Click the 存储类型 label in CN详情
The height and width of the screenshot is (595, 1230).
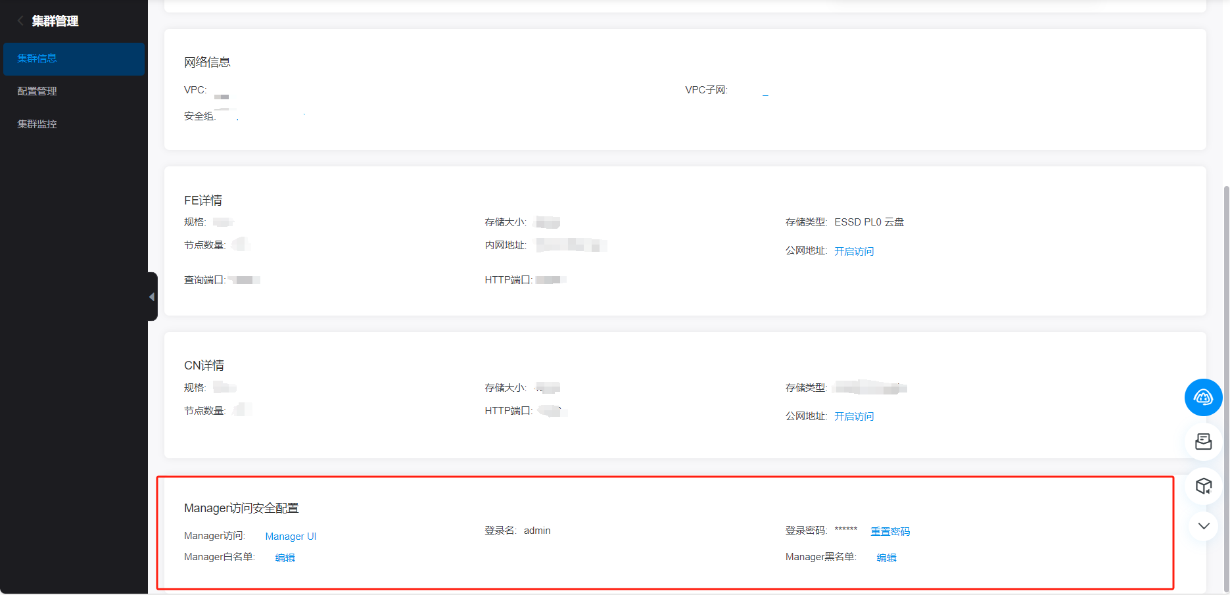pyautogui.click(x=807, y=388)
